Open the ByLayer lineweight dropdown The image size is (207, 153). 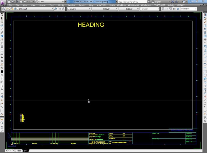(129, 9)
